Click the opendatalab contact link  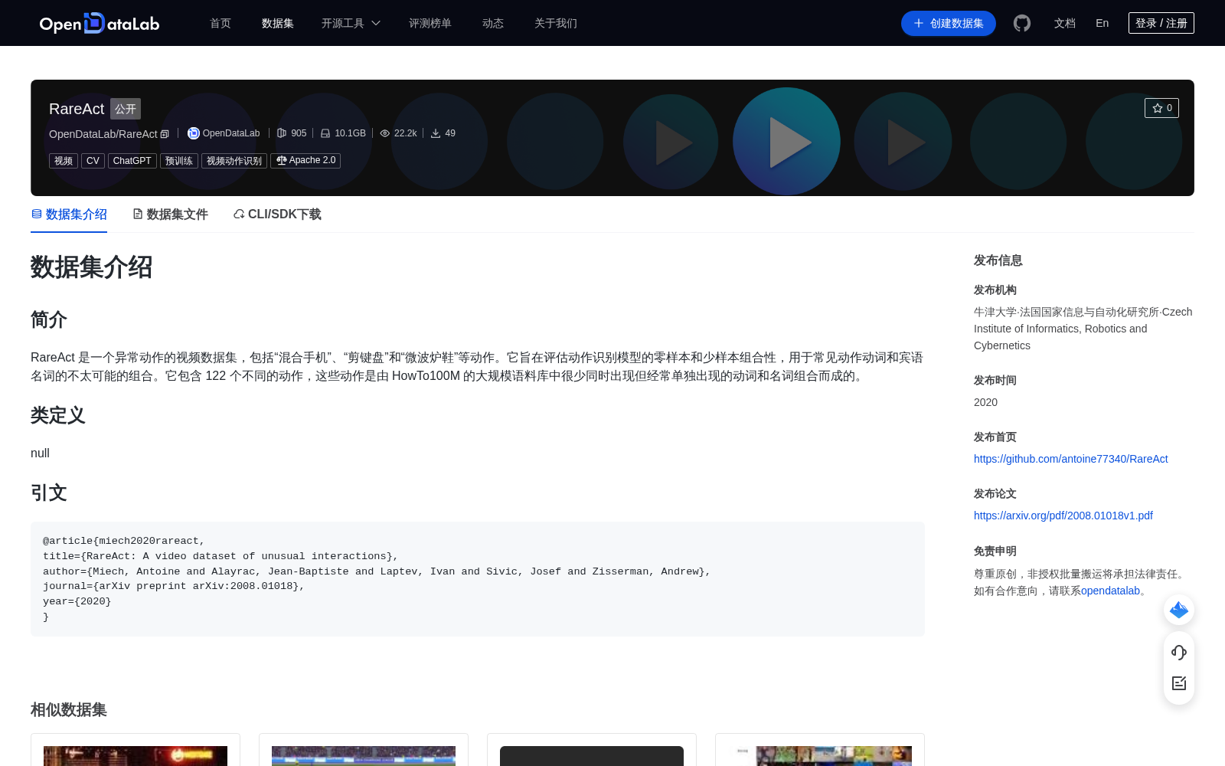click(1110, 591)
